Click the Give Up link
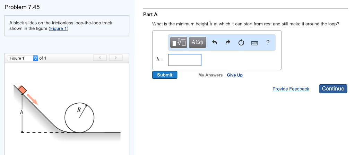This screenshot has height=155, width=355. (235, 75)
